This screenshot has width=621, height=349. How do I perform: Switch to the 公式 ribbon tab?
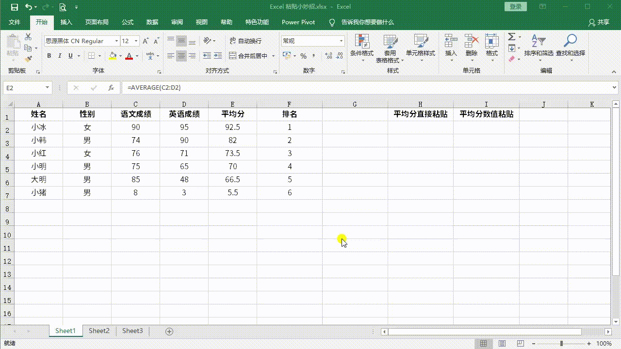coord(128,22)
